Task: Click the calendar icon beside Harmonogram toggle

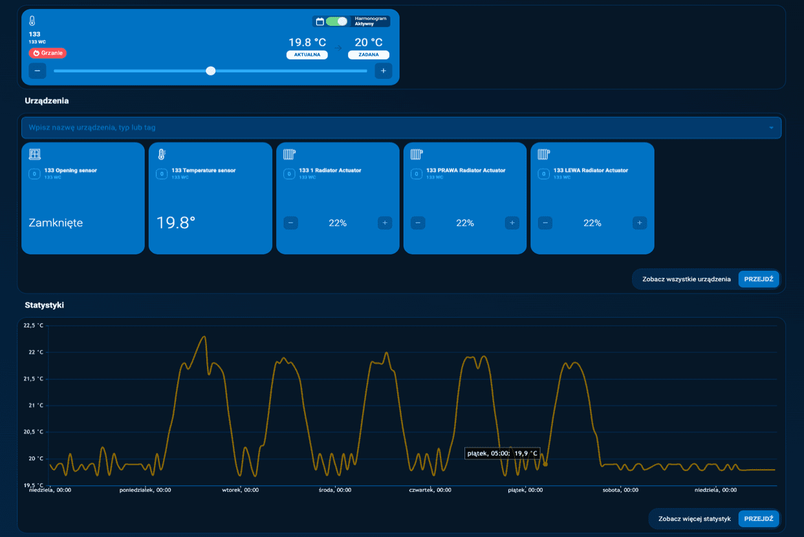Action: (x=320, y=21)
